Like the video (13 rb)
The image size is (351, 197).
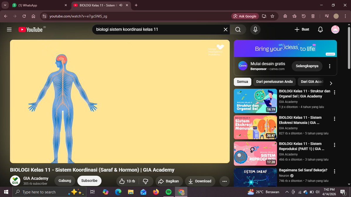click(127, 181)
